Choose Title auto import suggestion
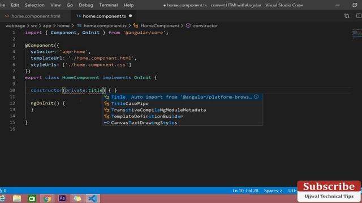 coord(183,97)
